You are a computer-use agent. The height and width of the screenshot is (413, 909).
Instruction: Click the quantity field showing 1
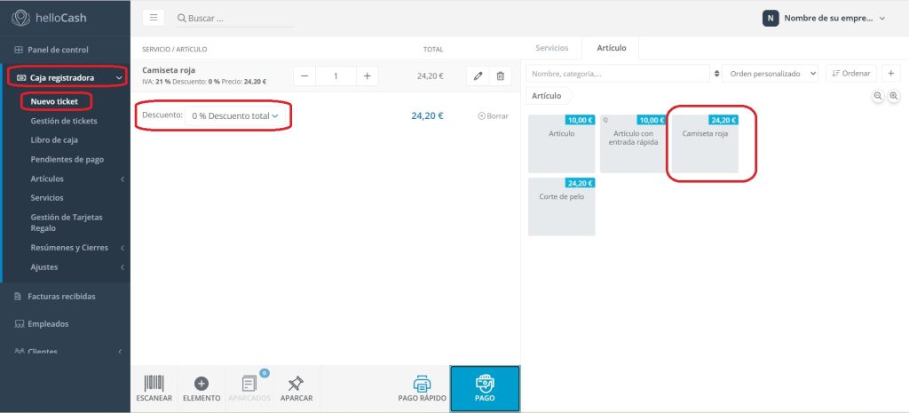click(x=336, y=76)
